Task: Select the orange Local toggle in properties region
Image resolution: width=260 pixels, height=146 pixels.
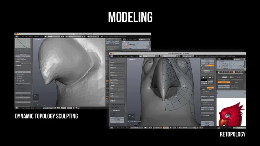Action: point(210,65)
